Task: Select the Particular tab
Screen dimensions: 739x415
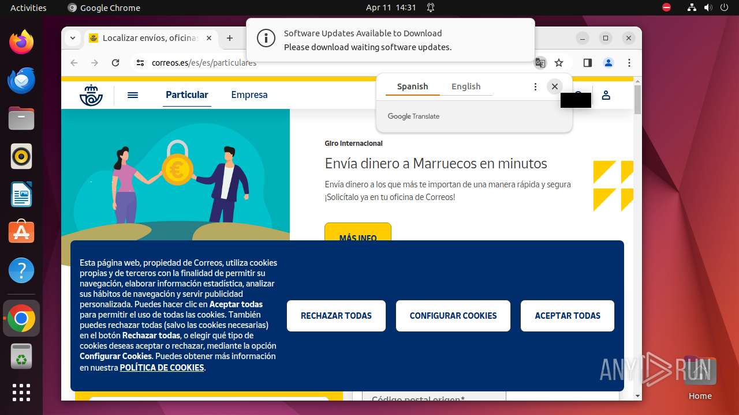Action: (x=187, y=95)
